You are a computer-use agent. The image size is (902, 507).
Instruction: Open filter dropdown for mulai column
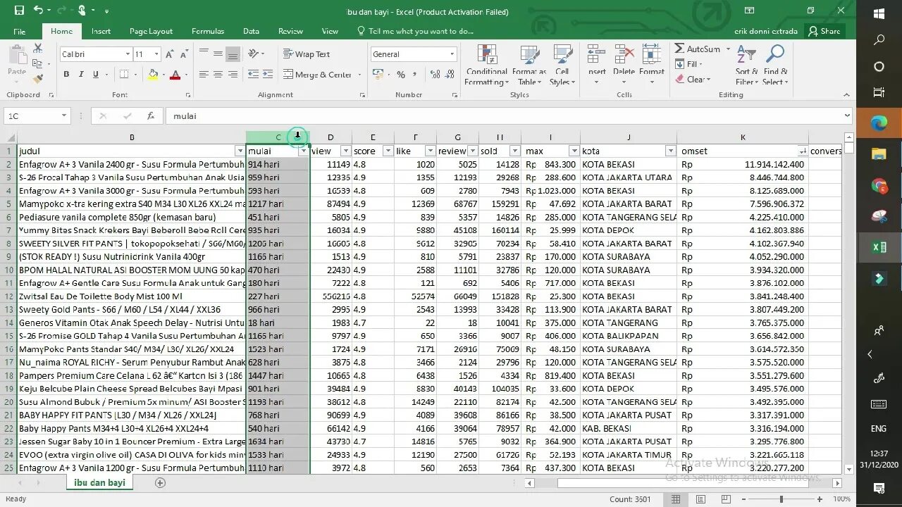pyautogui.click(x=304, y=151)
